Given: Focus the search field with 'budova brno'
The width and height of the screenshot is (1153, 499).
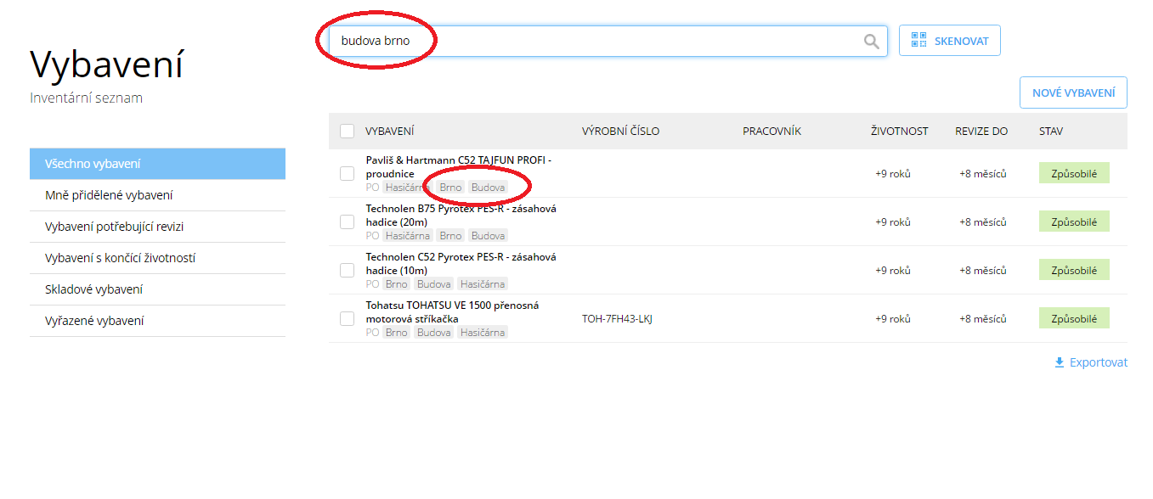Looking at the screenshot, I should (x=608, y=41).
